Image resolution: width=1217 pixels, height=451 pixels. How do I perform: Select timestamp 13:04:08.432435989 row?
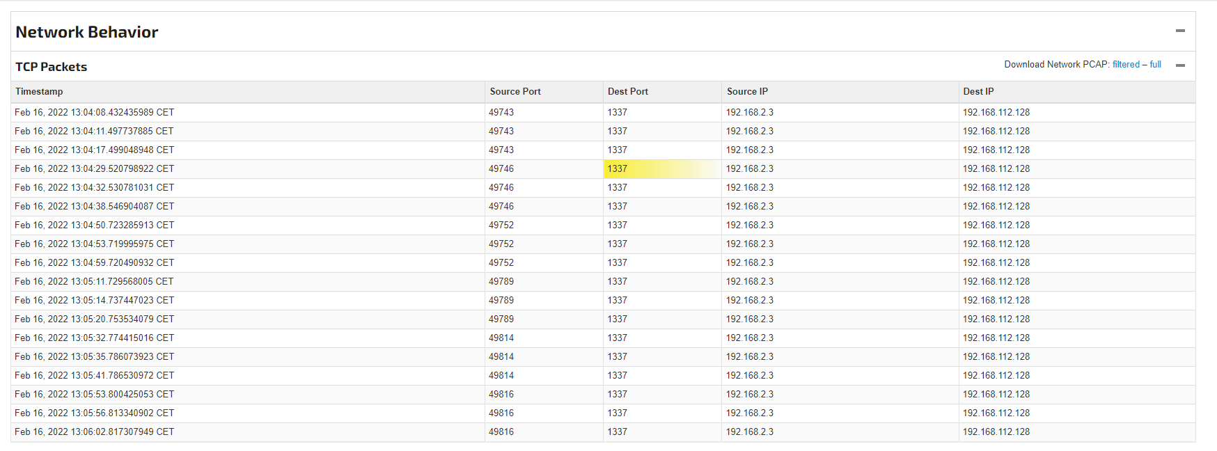click(94, 113)
